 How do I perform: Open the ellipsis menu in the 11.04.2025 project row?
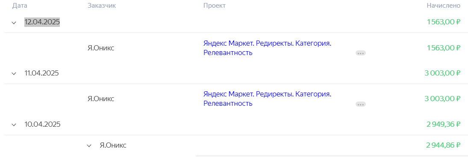tap(361, 104)
